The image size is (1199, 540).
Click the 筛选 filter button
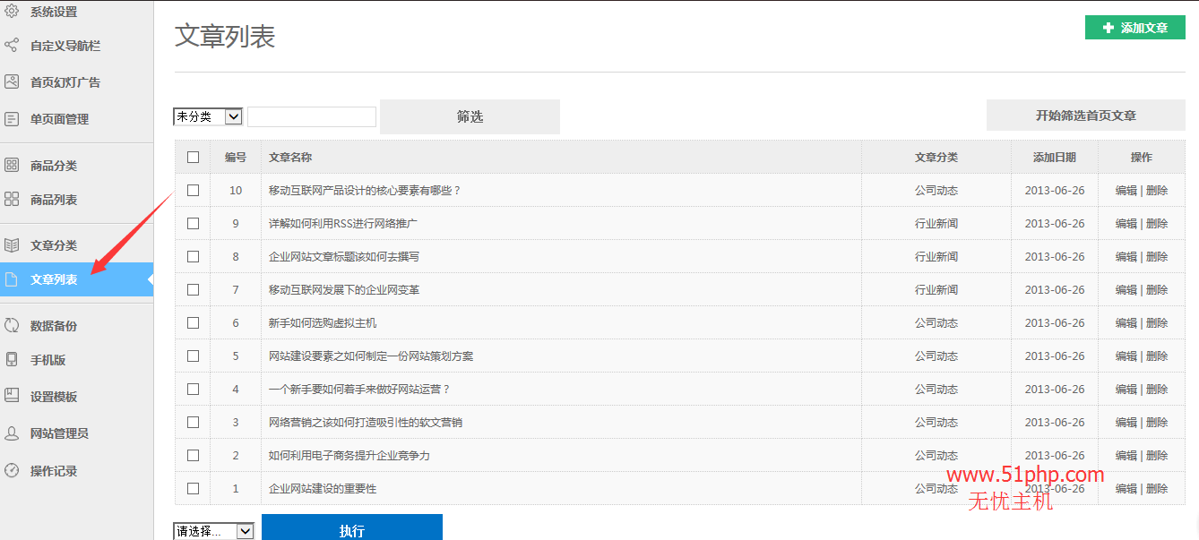coord(470,116)
